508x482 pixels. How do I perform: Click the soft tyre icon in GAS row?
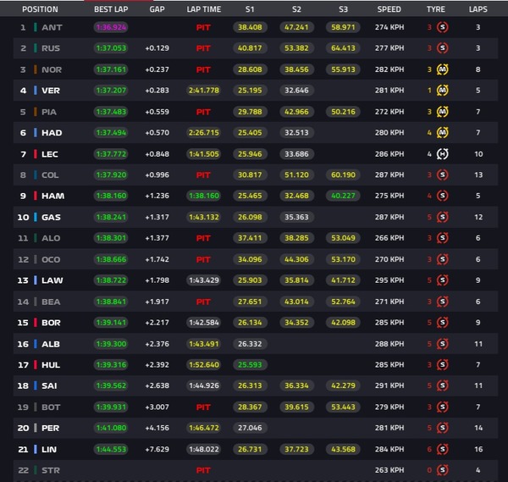[x=442, y=217]
